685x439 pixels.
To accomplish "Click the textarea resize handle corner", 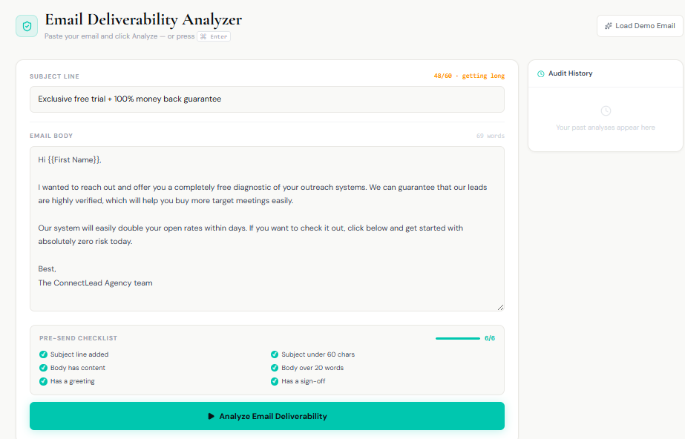I will pyautogui.click(x=500, y=307).
